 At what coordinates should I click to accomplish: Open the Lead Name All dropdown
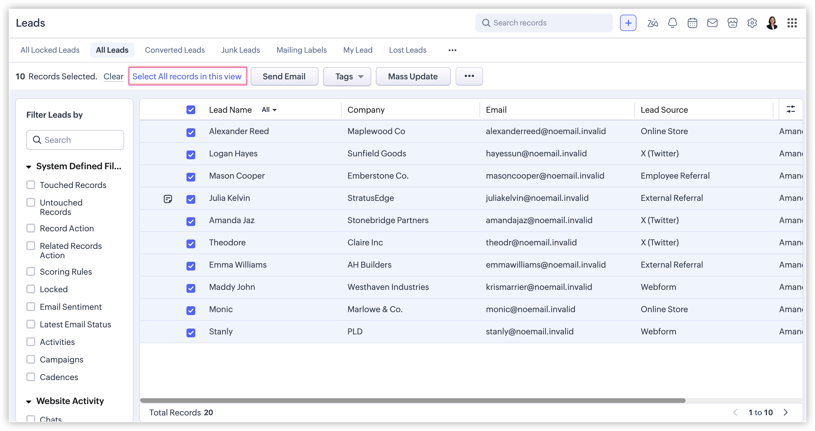pyautogui.click(x=269, y=110)
